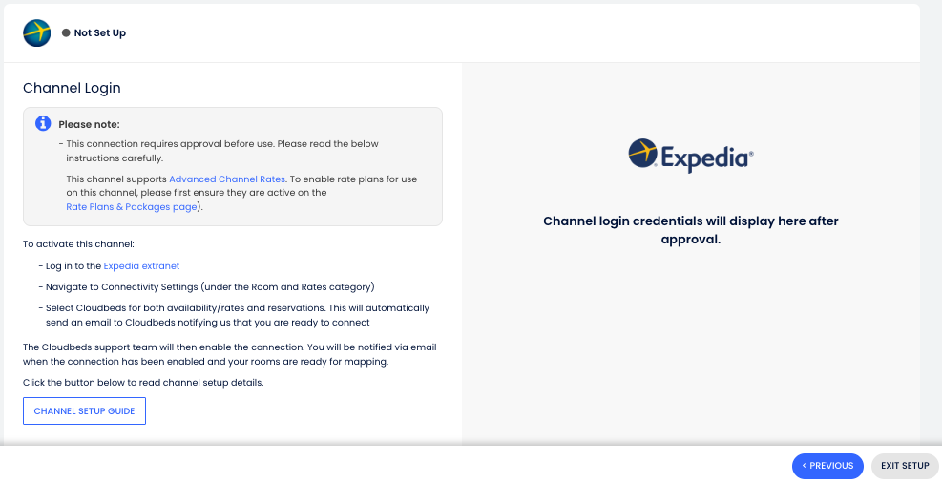Click the Cloudbeds support team paragraph
This screenshot has width=942, height=484.
point(229,354)
